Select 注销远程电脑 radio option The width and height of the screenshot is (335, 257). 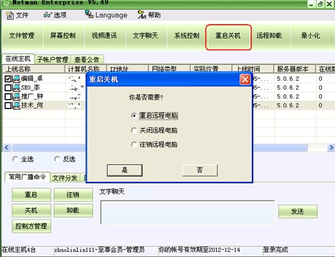[134, 144]
